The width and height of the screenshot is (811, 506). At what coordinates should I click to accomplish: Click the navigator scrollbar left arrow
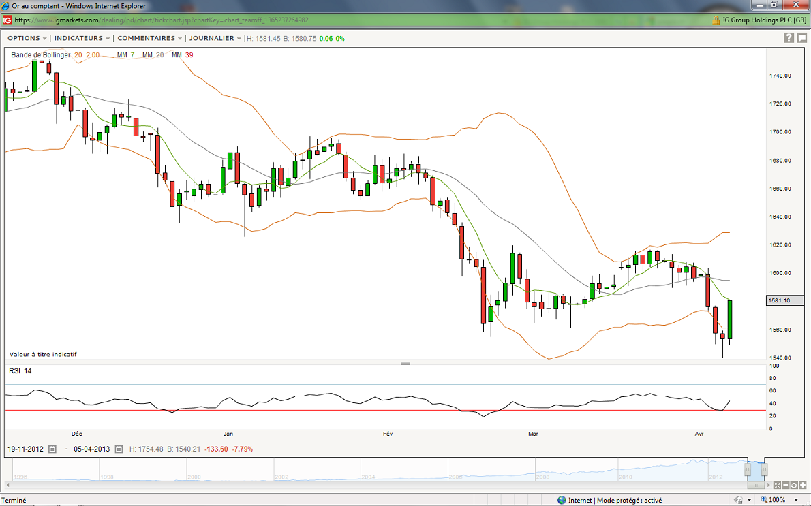point(8,485)
